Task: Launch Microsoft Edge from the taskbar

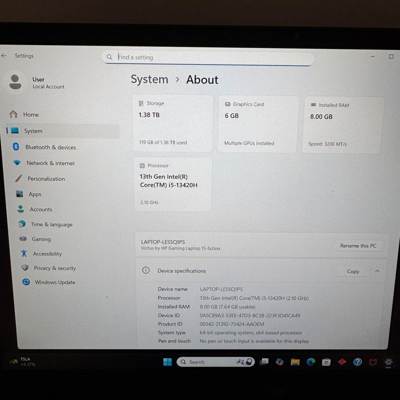Action: pos(311,362)
